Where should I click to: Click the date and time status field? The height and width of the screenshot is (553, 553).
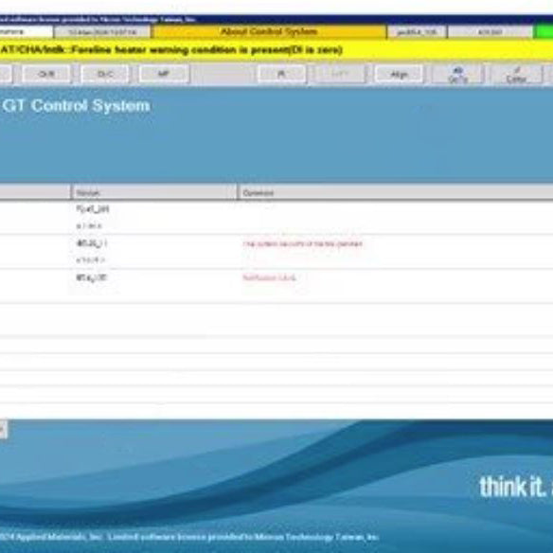tap(102, 32)
